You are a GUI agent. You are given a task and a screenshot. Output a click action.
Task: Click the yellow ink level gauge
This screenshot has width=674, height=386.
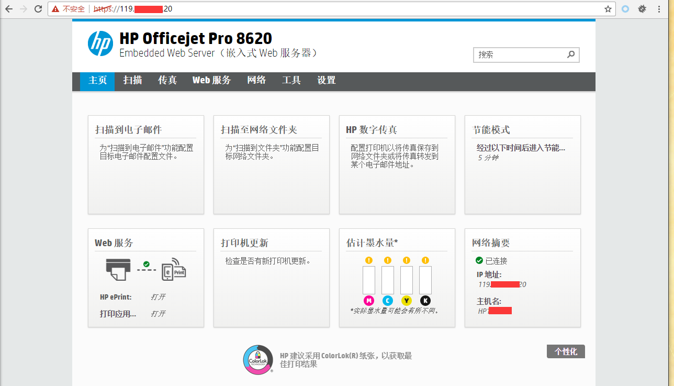[x=407, y=280]
